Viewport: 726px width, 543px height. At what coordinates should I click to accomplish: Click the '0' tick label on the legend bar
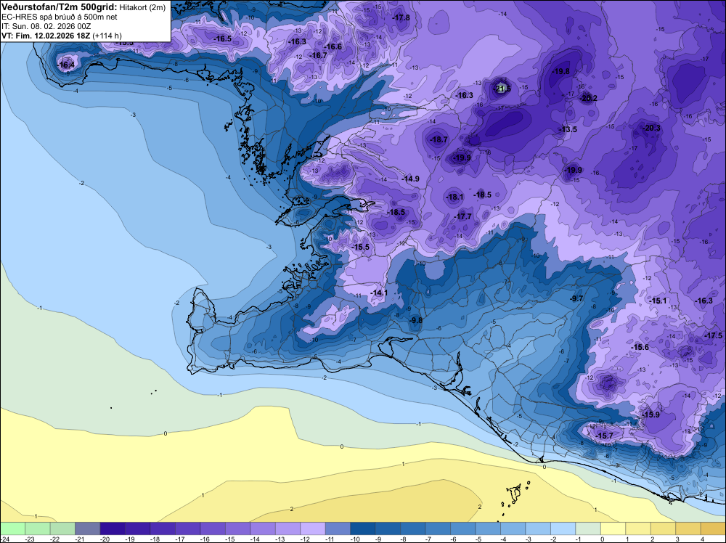603,539
